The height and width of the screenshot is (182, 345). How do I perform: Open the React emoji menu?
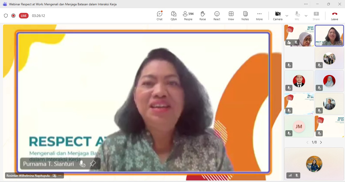[217, 16]
